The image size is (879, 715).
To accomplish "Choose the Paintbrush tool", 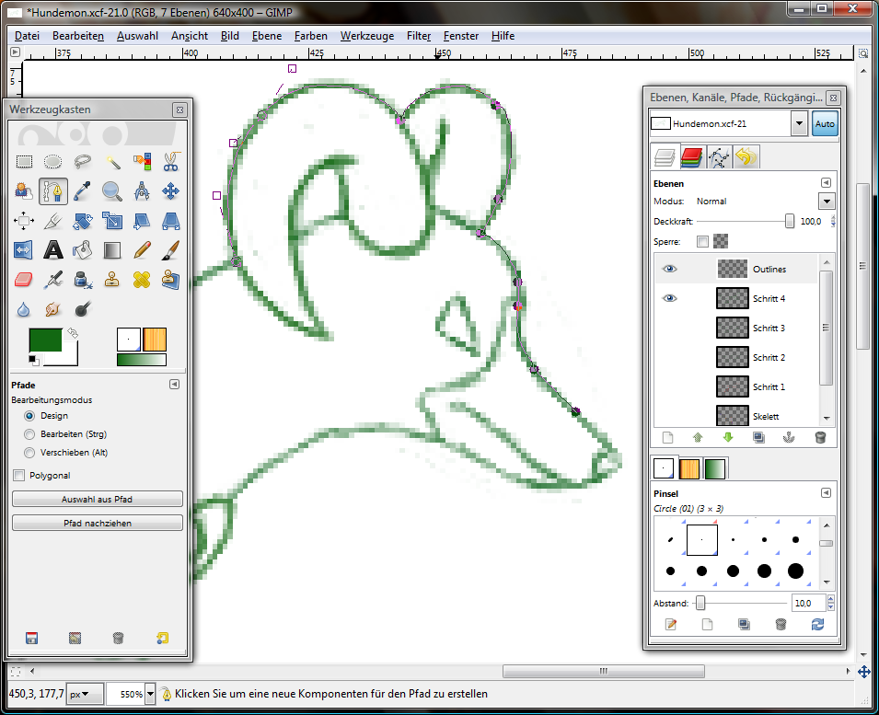I will pyautogui.click(x=171, y=250).
